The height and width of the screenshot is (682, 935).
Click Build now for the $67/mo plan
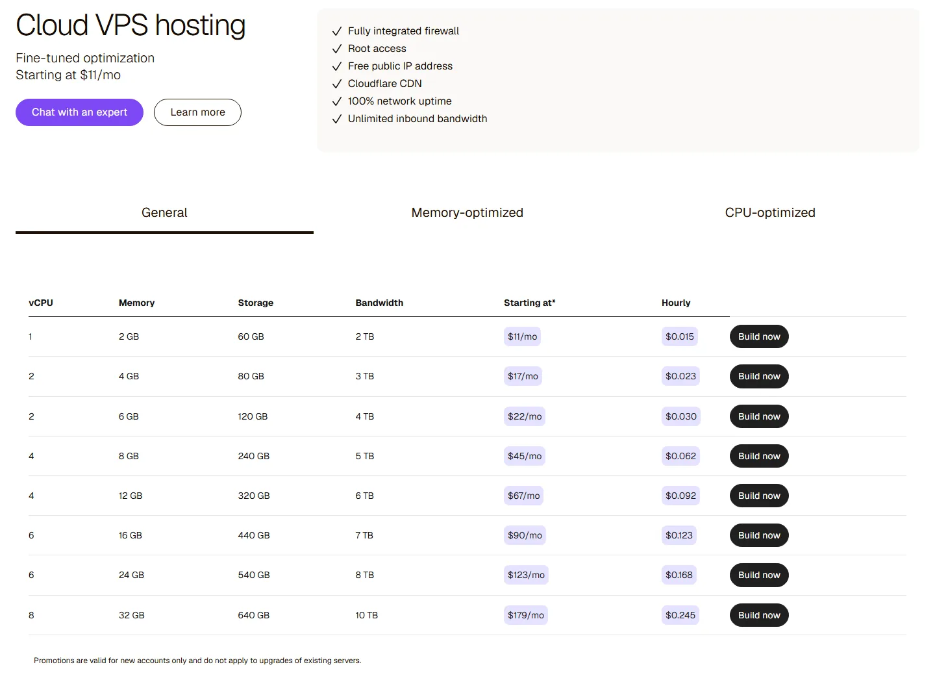[x=759, y=496]
